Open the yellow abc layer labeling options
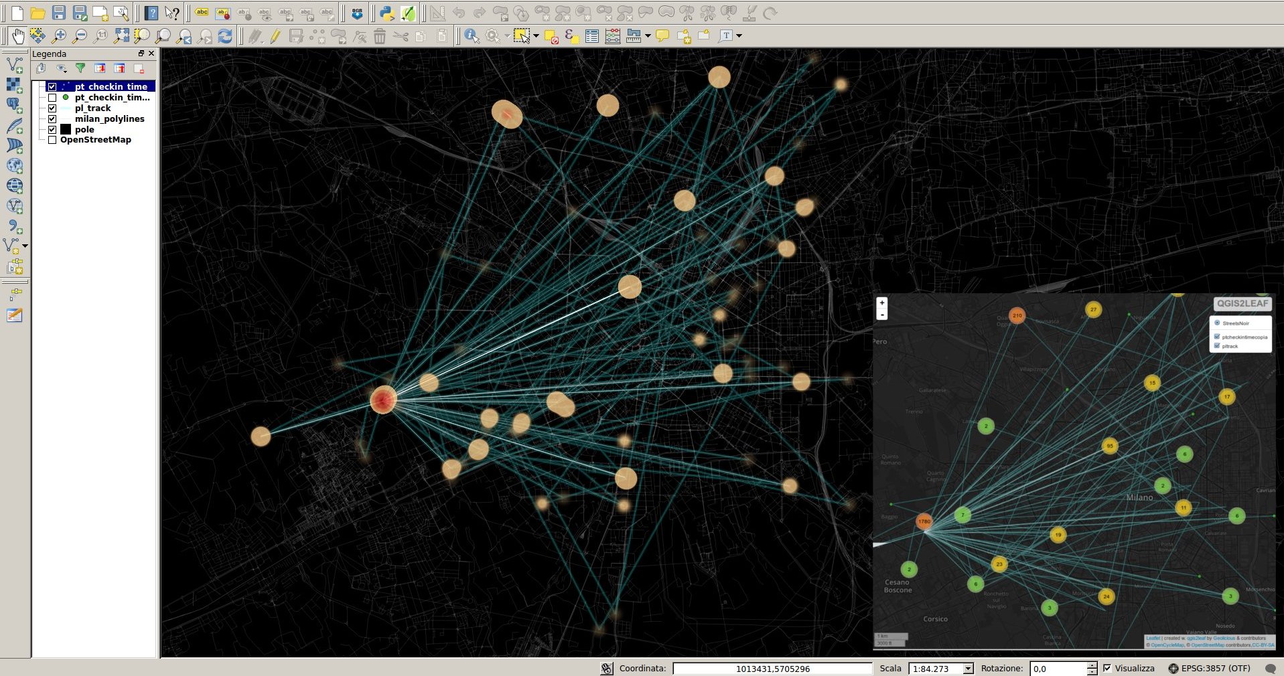 (x=202, y=13)
